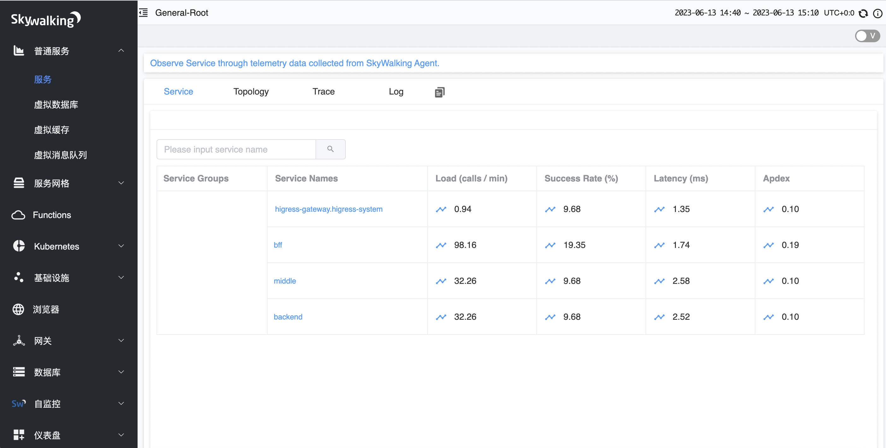Show latency trend for higress-gateway

[x=659, y=209]
